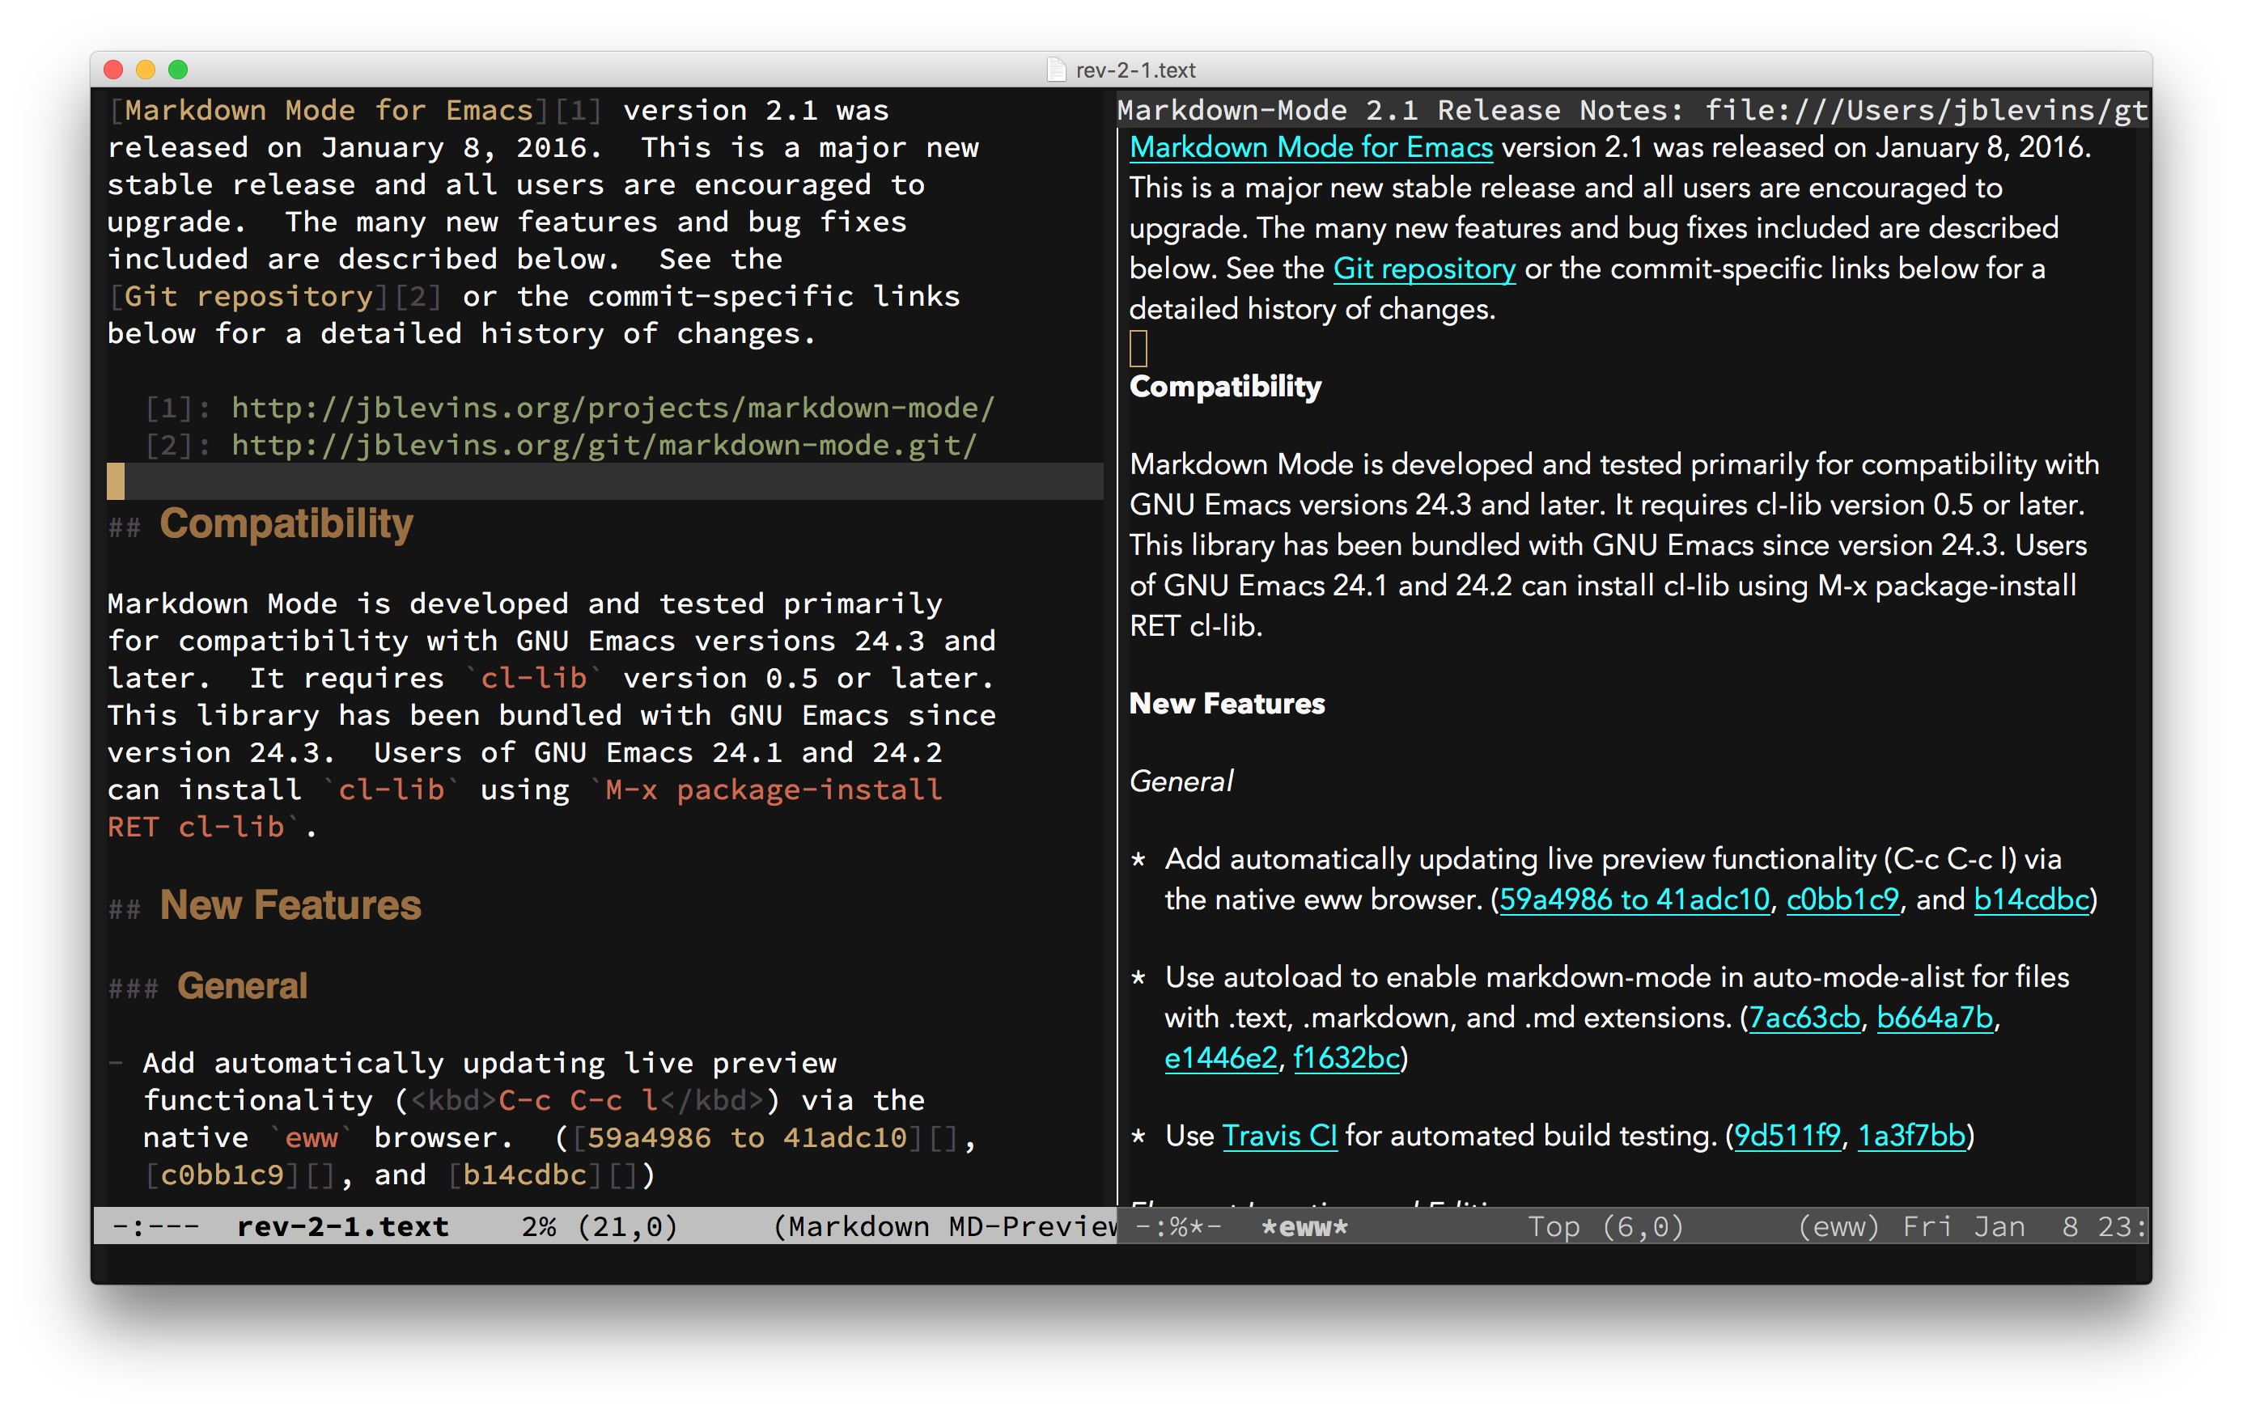
Task: Open the Markdown Mode for Emacs link
Action: (1311, 147)
